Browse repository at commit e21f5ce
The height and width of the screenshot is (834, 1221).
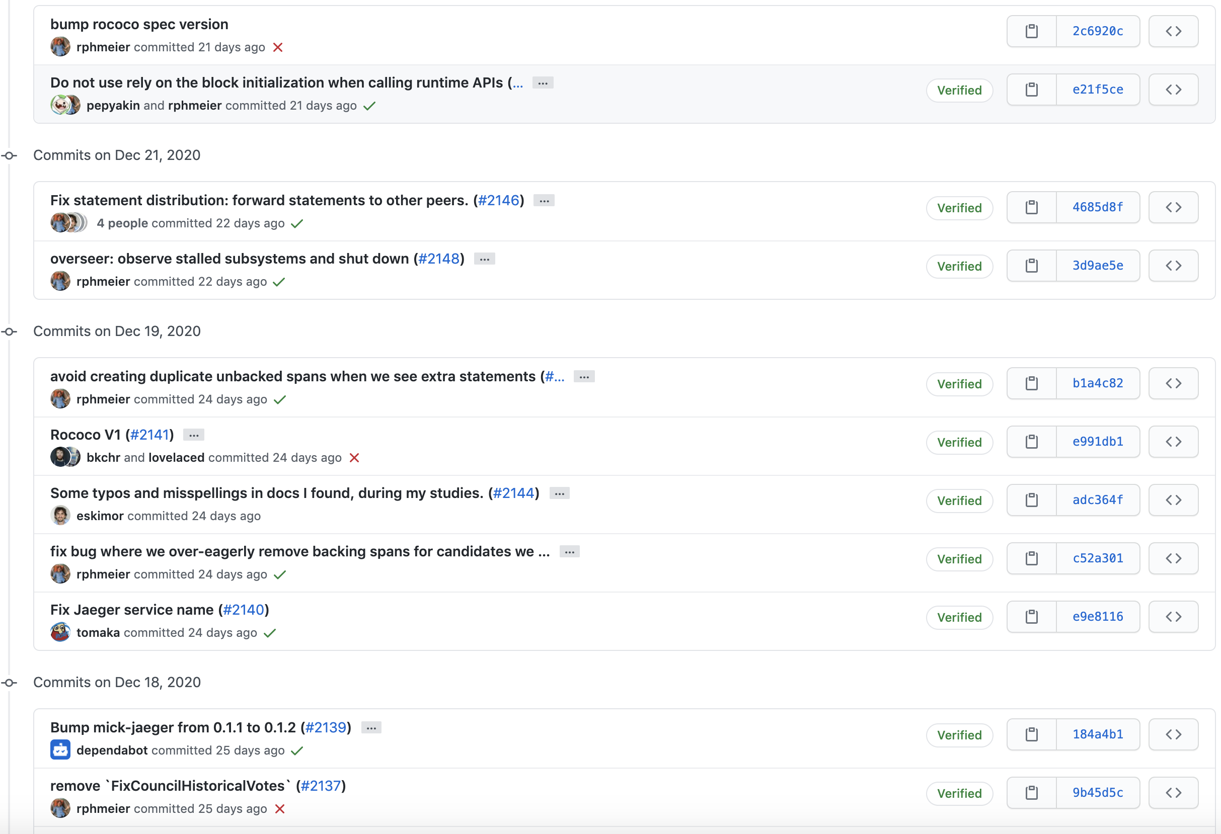1173,90
